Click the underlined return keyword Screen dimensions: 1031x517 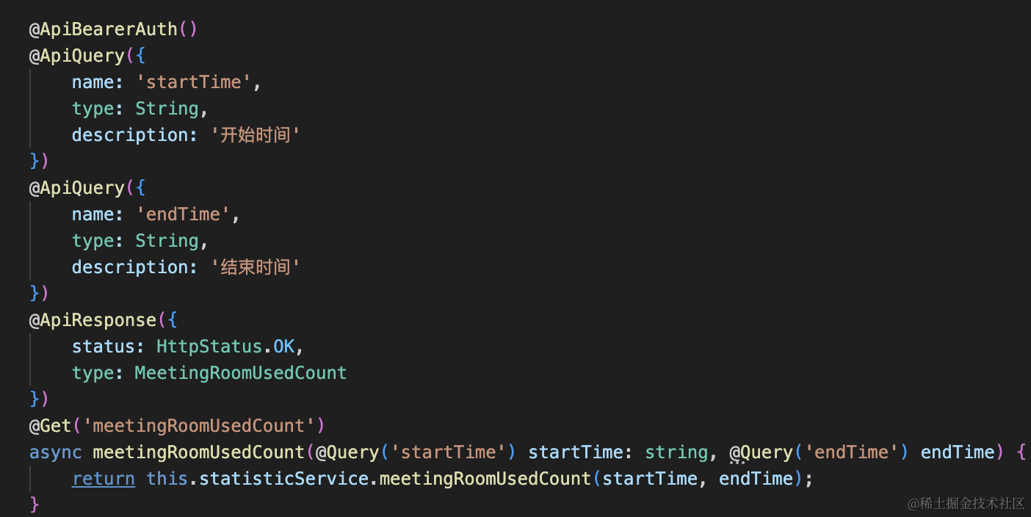point(103,479)
